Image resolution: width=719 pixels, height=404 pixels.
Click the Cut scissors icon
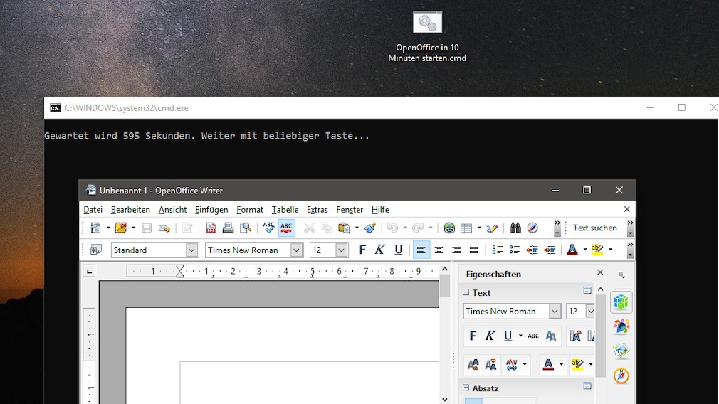pyautogui.click(x=310, y=228)
